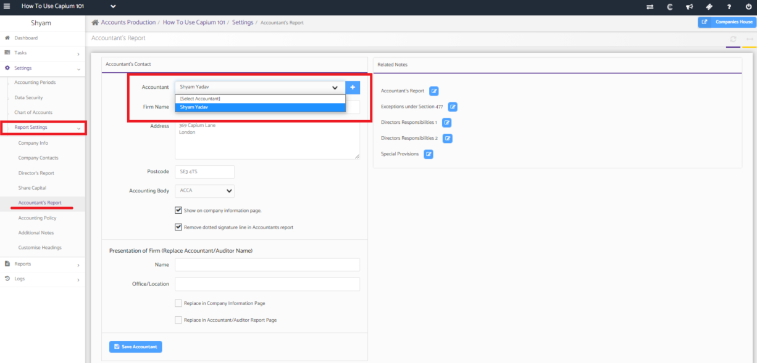Open the Accountant dropdown
757x363 pixels.
260,88
